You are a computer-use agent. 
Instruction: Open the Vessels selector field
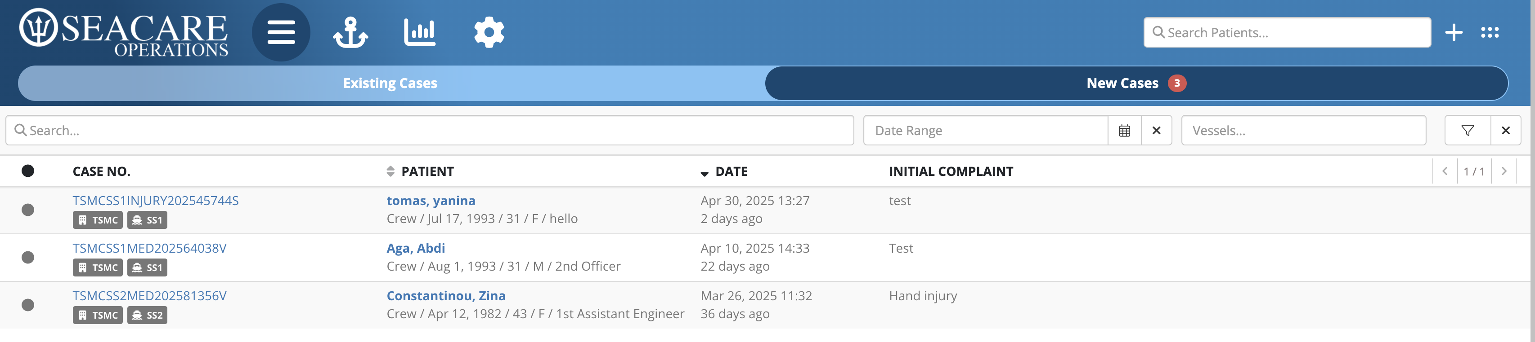(x=1303, y=130)
